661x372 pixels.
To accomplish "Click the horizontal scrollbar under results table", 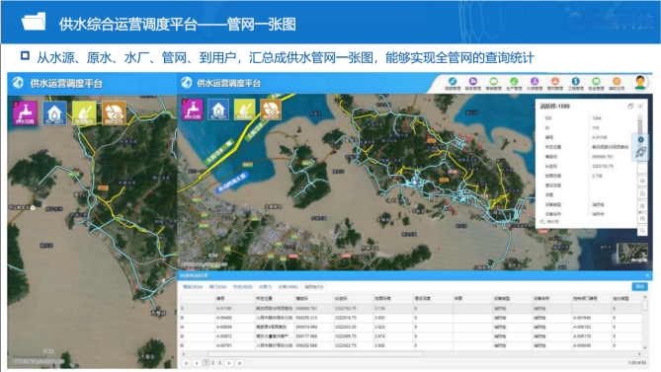I will click(315, 354).
